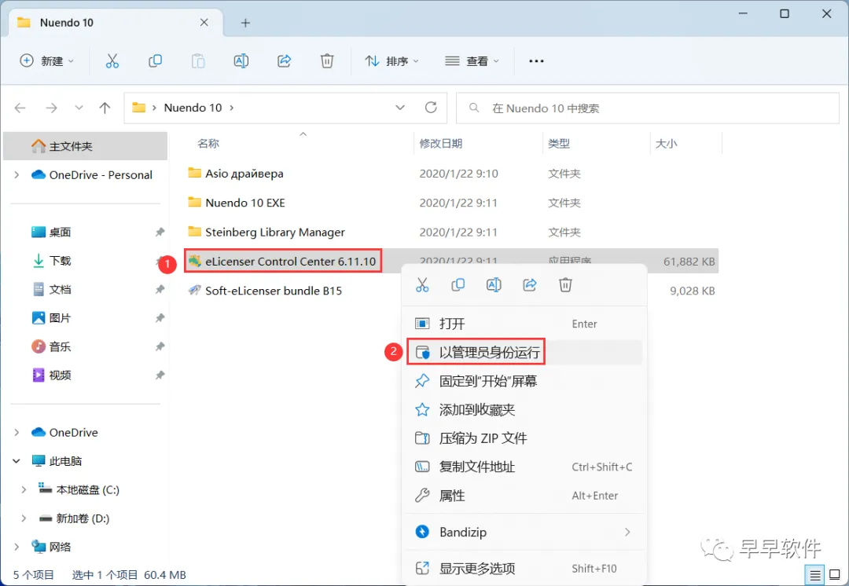Click the search box for Nuendo 10

pyautogui.click(x=648, y=108)
